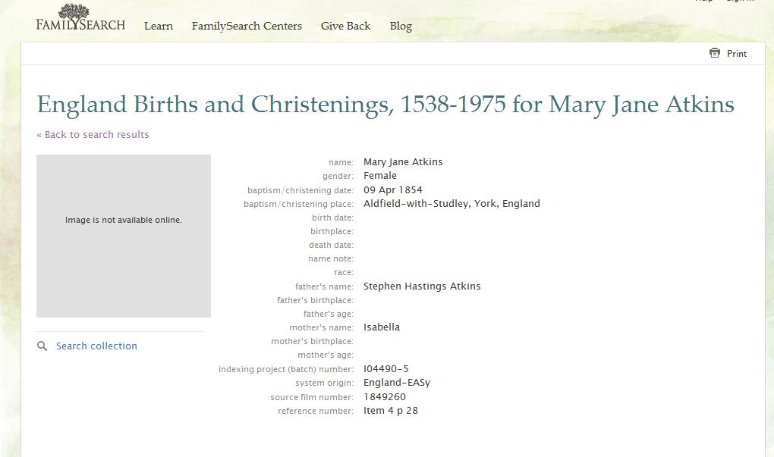The image size is (774, 457).
Task: Click mother's name Isabella
Action: coord(382,327)
